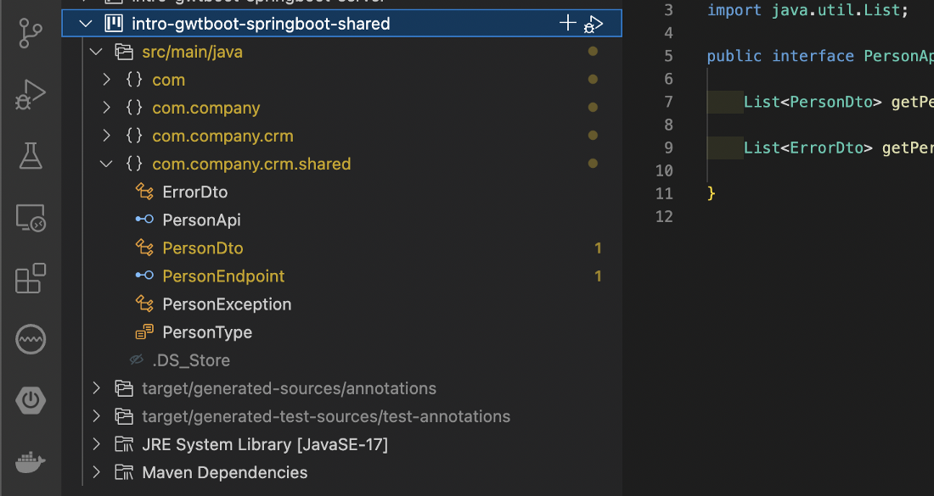Run debug icon on intro-gwtboot-springboot-shared project
The height and width of the screenshot is (496, 934).
click(594, 25)
